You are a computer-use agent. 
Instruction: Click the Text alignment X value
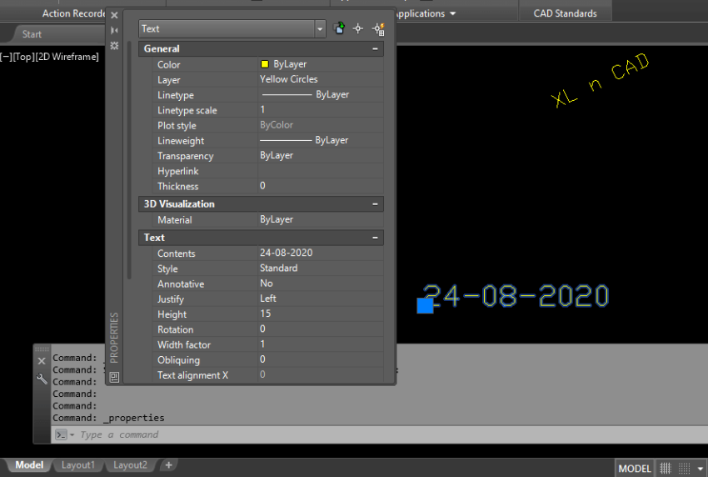click(x=320, y=374)
